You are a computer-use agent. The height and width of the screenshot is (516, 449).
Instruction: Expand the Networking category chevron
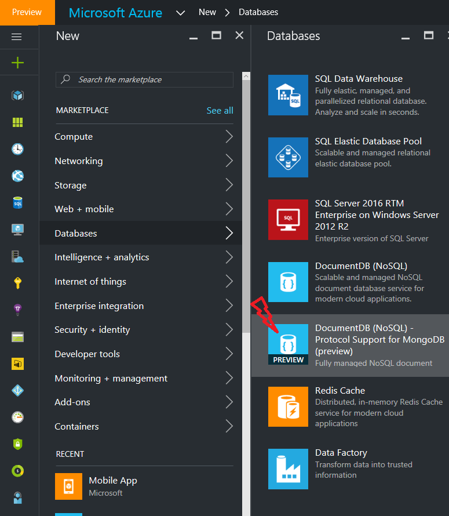tap(229, 161)
